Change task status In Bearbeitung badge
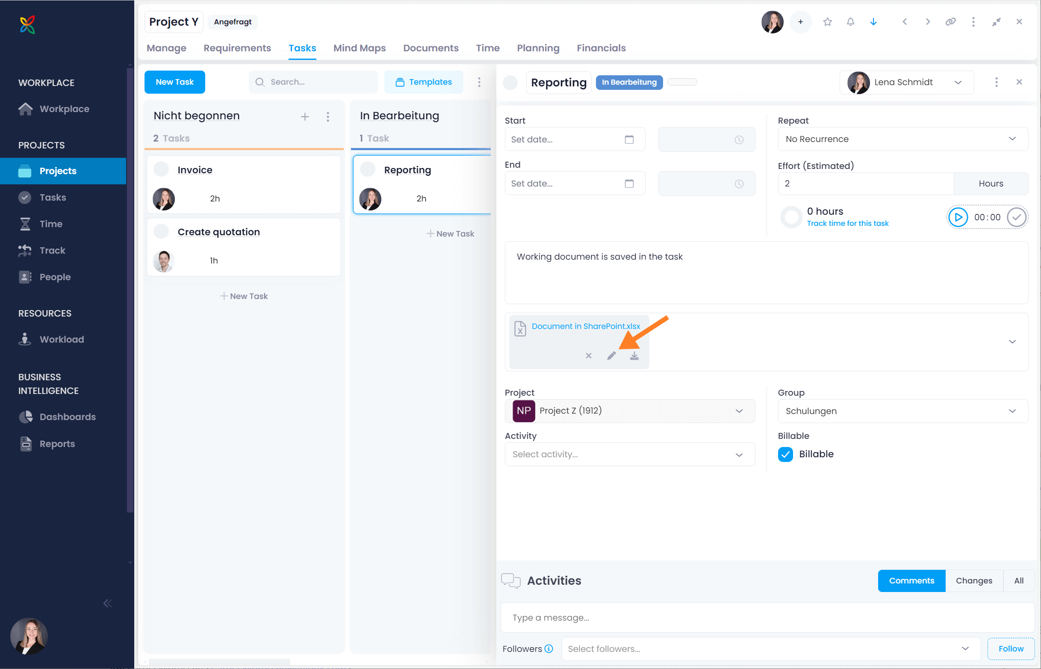 (629, 82)
